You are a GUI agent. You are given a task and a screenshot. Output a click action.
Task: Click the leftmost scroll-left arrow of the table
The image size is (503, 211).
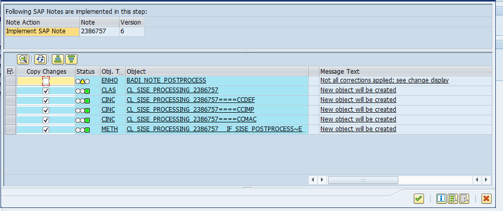[x=313, y=180]
